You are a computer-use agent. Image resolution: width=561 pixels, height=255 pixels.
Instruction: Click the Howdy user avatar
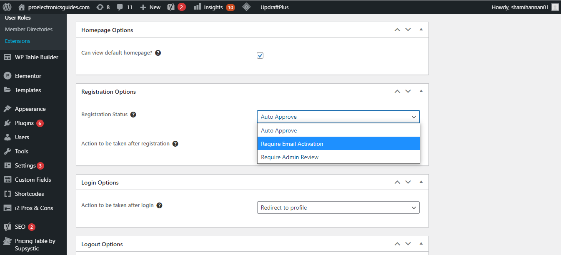[x=555, y=7]
